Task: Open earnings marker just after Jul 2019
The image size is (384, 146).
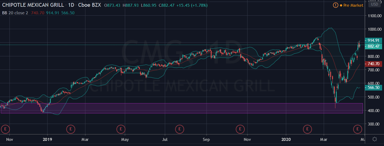Action: [179, 129]
